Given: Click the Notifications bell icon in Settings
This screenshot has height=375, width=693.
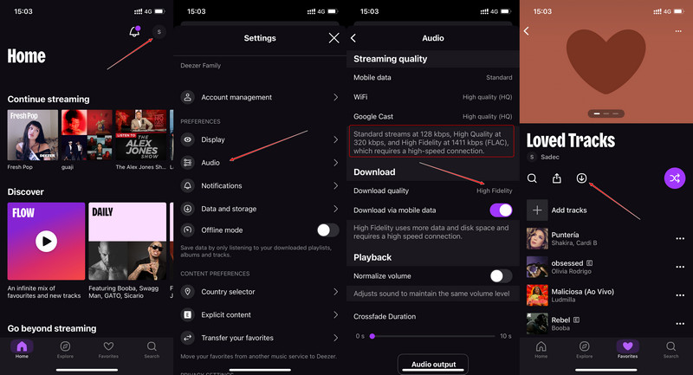Looking at the screenshot, I should [188, 185].
